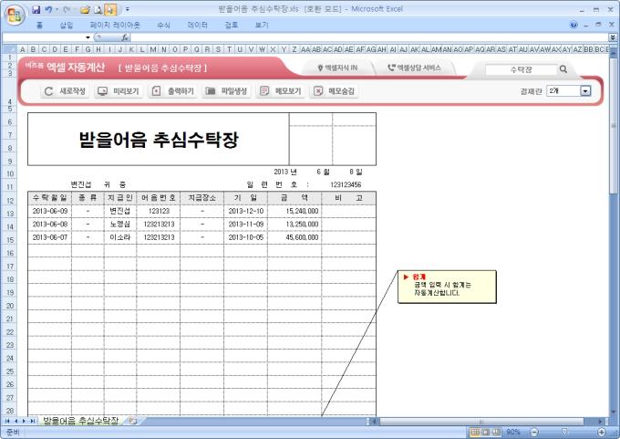Select the highlighted pointer icon in quick toolbar

[x=110, y=9]
